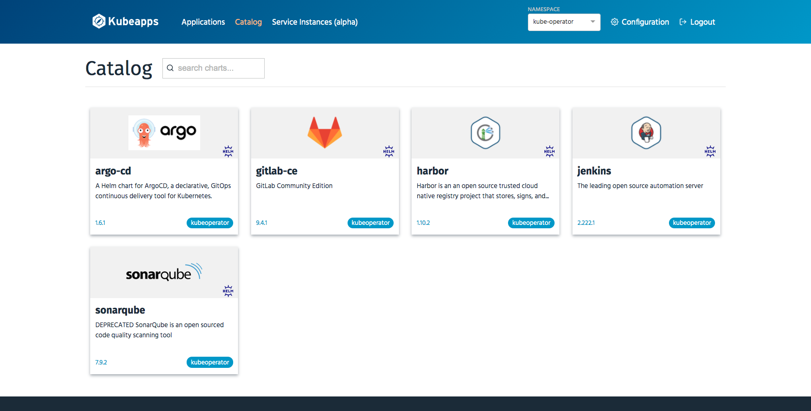Open Service Instances (alpha)
Screen dimensions: 811x411
pyautogui.click(x=315, y=22)
